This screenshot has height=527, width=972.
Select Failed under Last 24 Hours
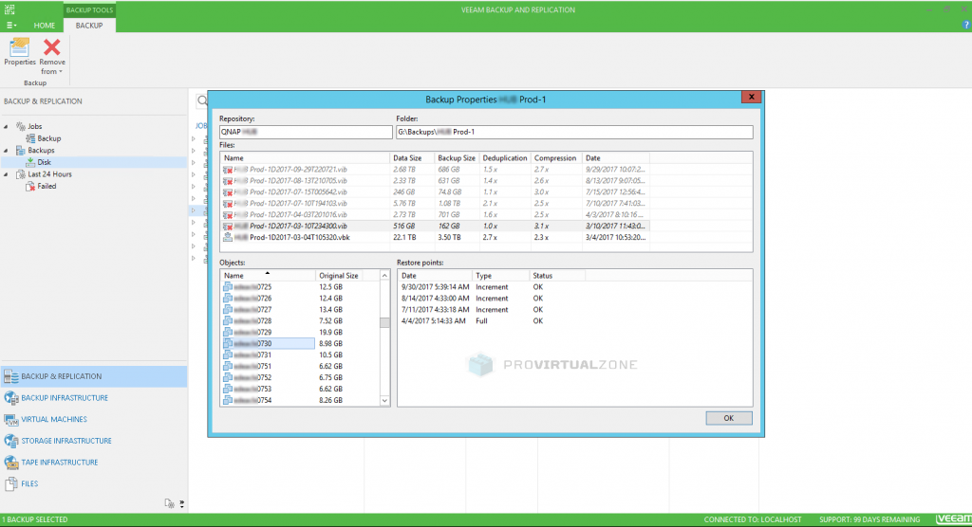tap(47, 186)
